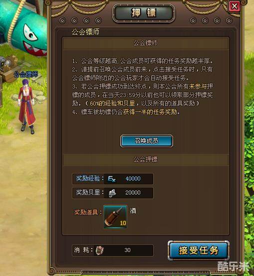Click the 奖励经验 40000 field
This screenshot has width=254, height=276.
point(113,179)
